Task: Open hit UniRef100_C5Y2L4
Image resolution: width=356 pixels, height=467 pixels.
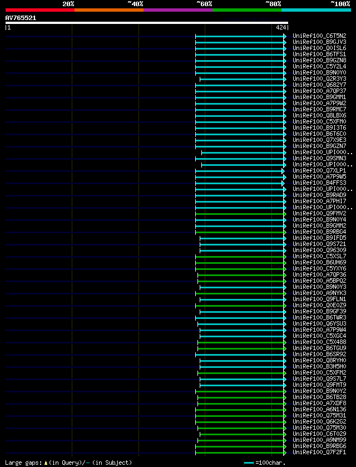Action: 319,67
